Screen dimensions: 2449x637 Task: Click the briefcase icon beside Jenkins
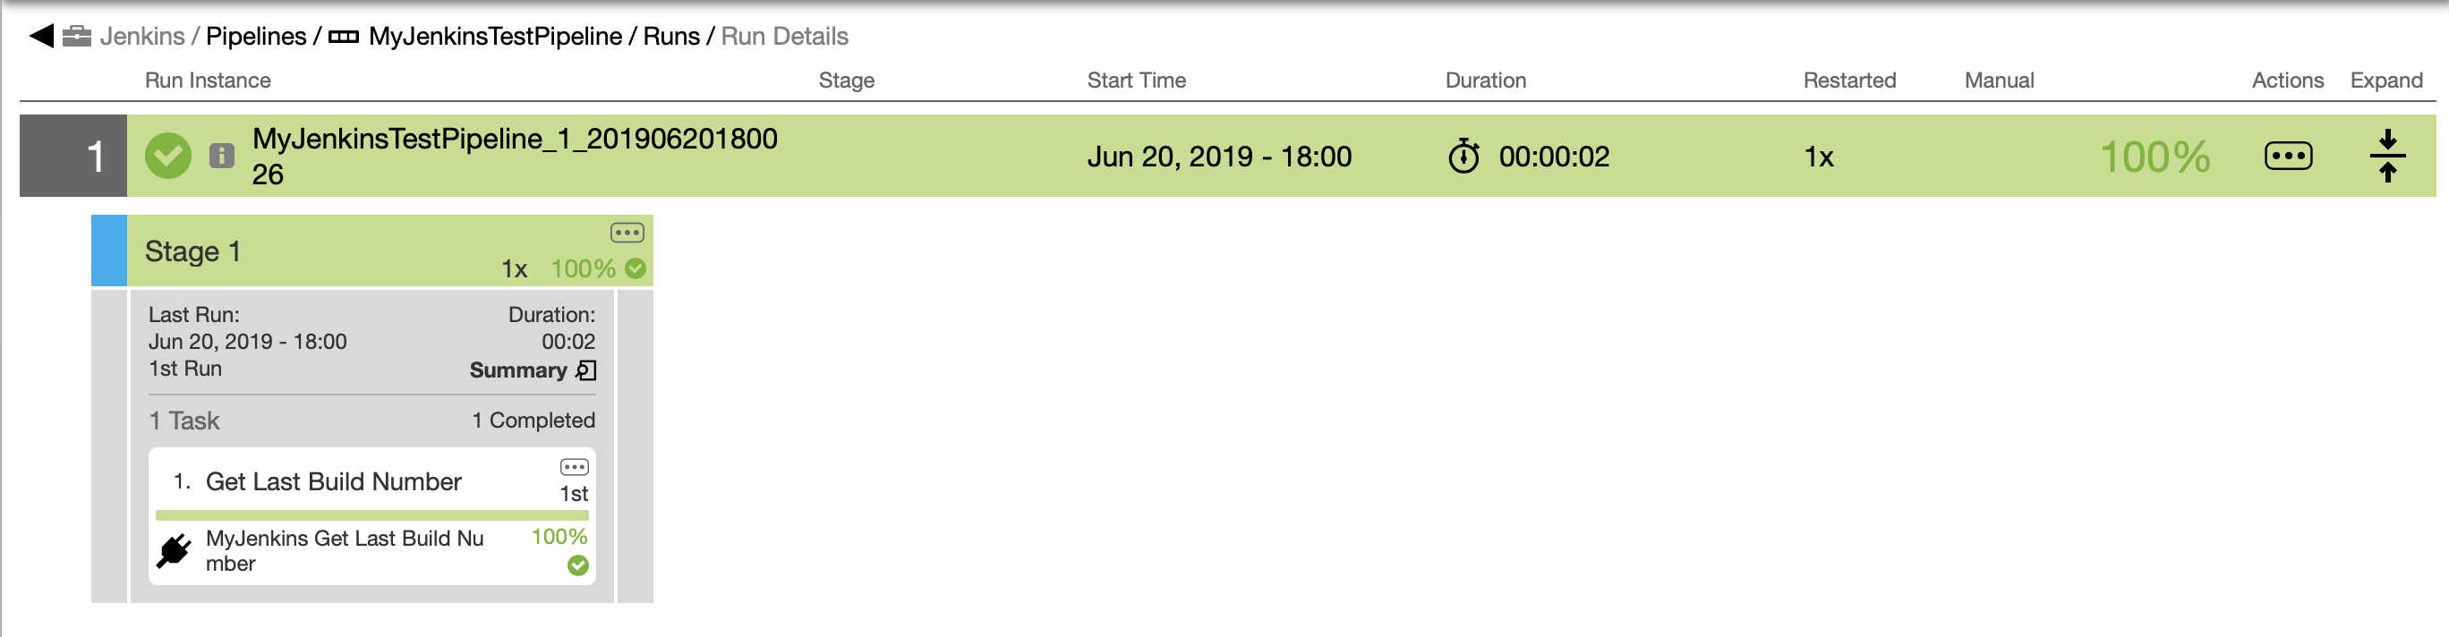(x=77, y=36)
